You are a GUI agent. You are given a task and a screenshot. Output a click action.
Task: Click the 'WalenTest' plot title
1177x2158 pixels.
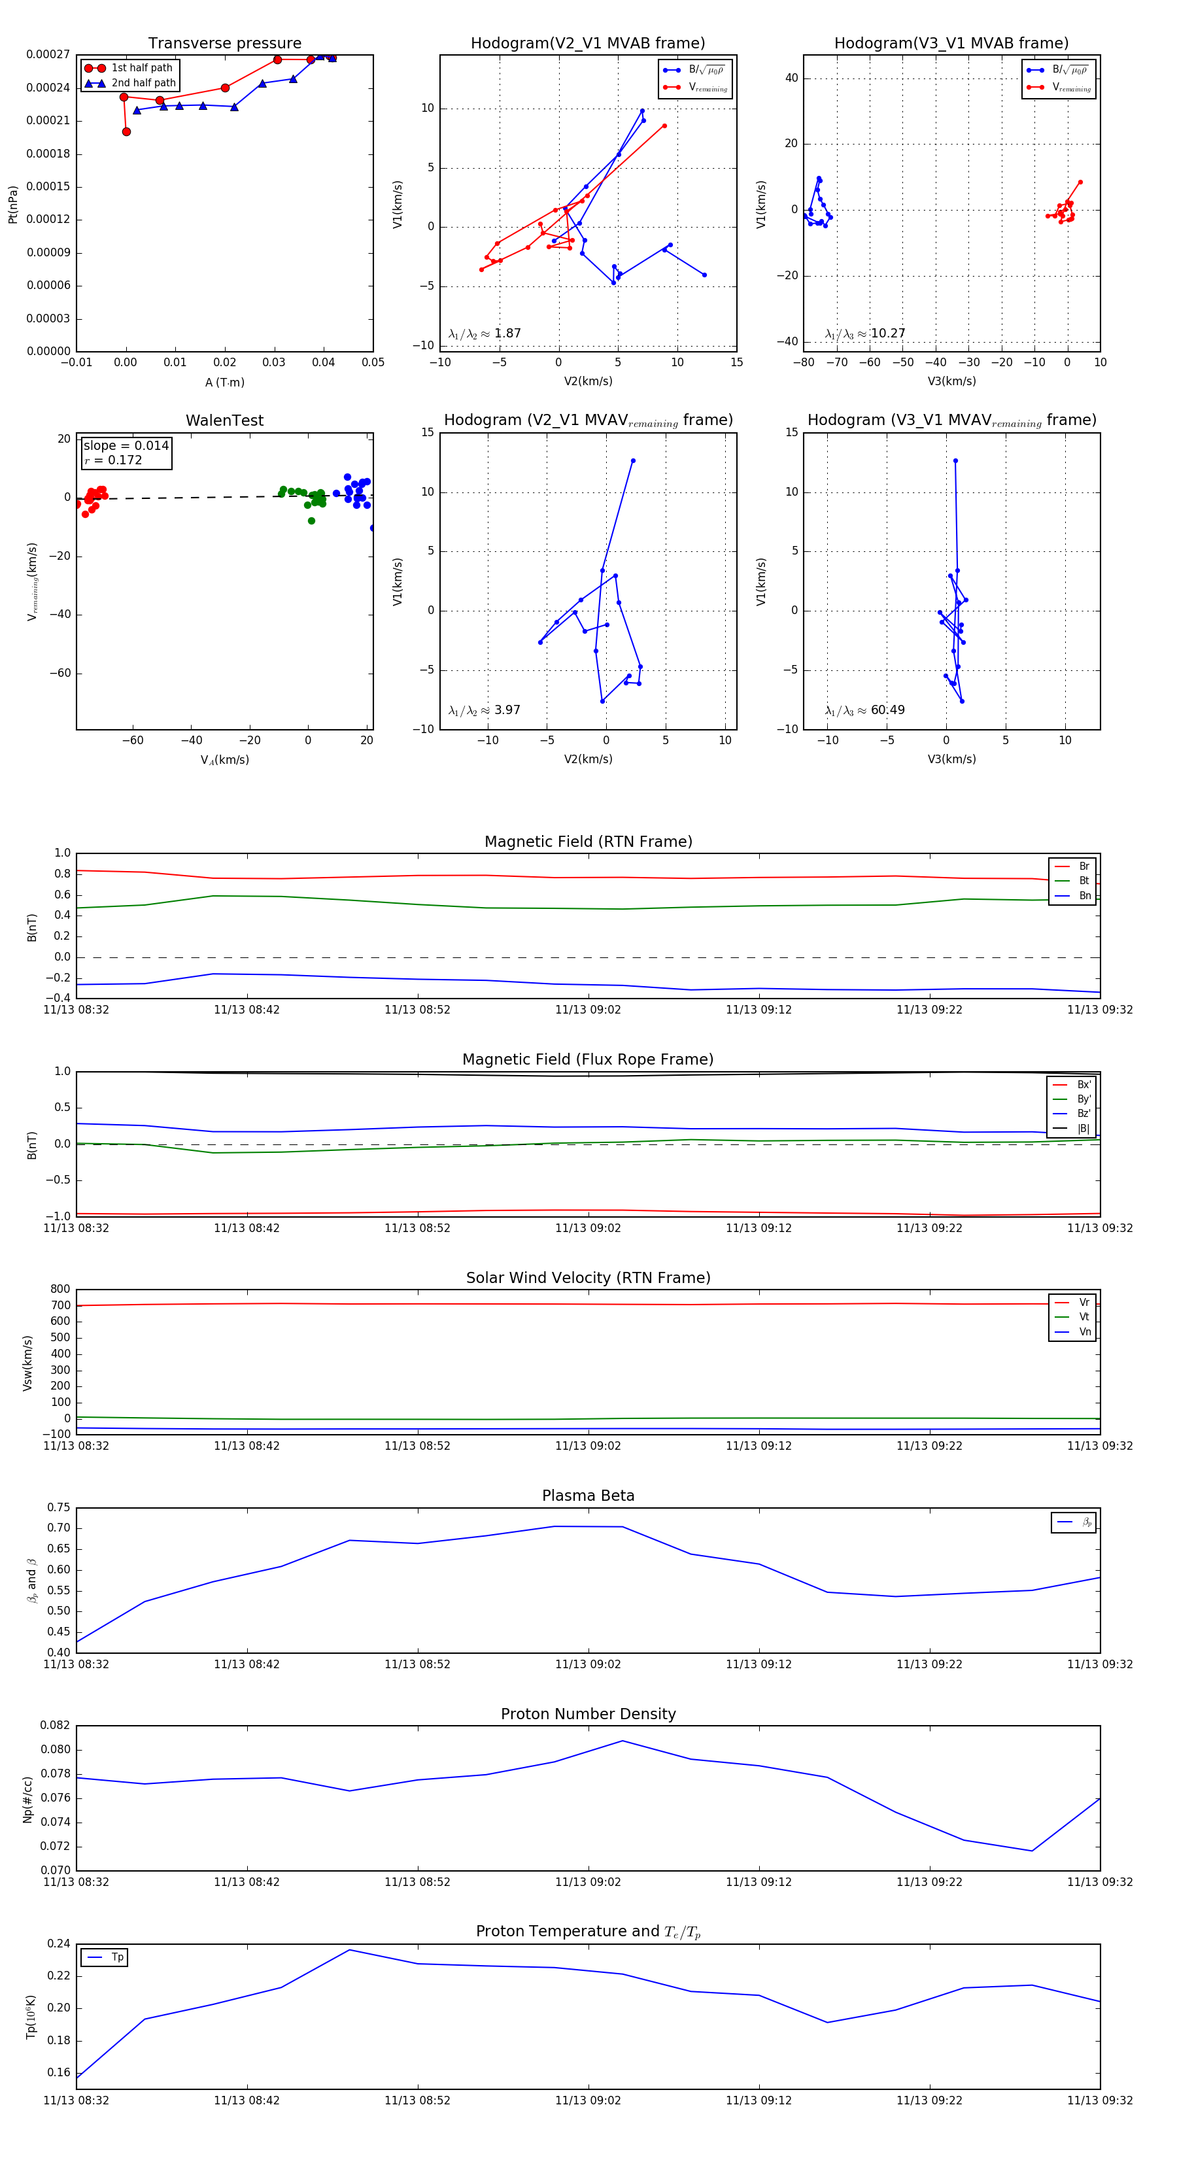[224, 420]
